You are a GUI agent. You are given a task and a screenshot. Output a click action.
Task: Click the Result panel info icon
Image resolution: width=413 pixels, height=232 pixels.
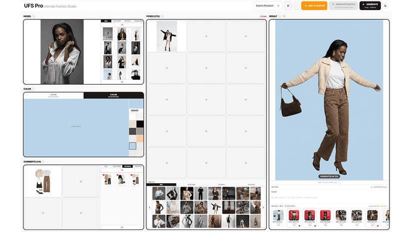(279, 16)
